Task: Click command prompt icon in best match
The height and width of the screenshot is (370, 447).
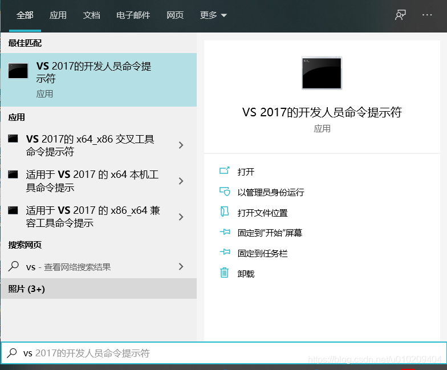Action: point(18,71)
